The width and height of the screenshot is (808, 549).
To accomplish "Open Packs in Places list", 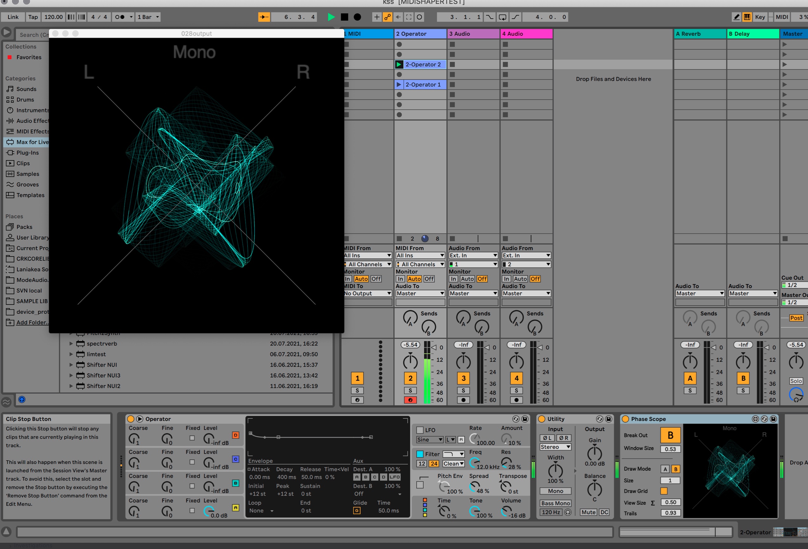I will 24,227.
